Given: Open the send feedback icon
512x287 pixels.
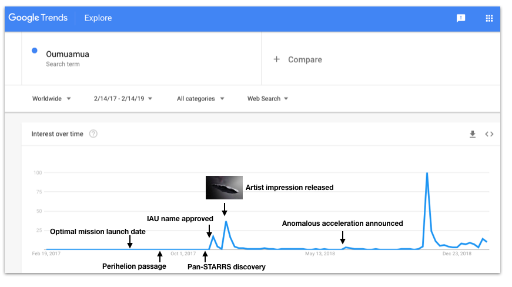Looking at the screenshot, I should pyautogui.click(x=461, y=18).
